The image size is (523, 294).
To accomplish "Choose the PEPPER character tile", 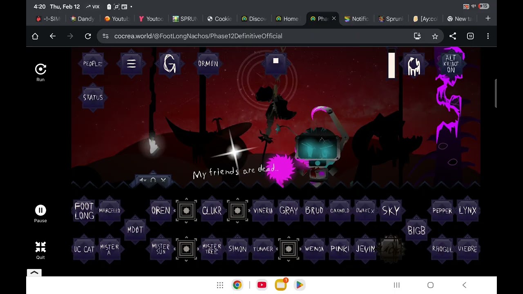I will pyautogui.click(x=442, y=211).
